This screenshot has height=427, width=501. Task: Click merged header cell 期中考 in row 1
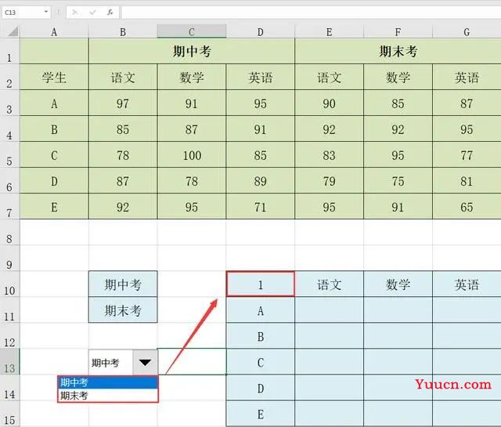click(192, 51)
